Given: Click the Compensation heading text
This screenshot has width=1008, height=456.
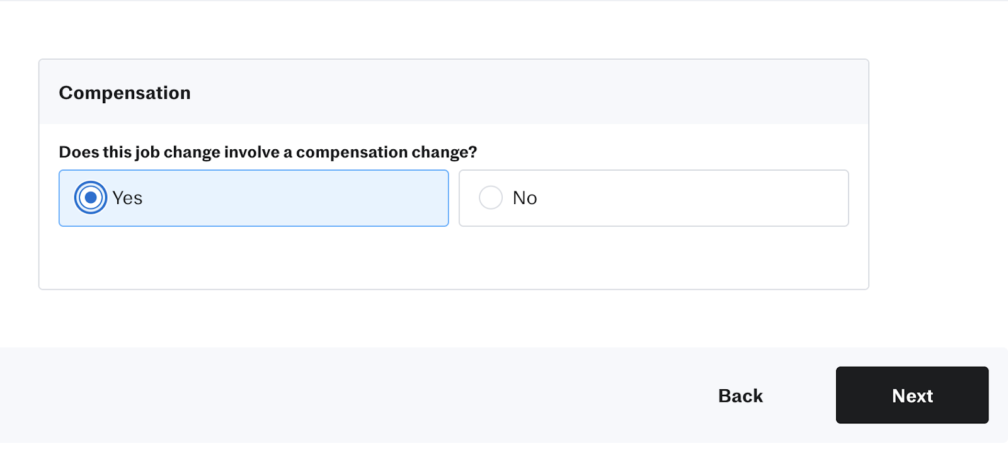Looking at the screenshot, I should 125,93.
